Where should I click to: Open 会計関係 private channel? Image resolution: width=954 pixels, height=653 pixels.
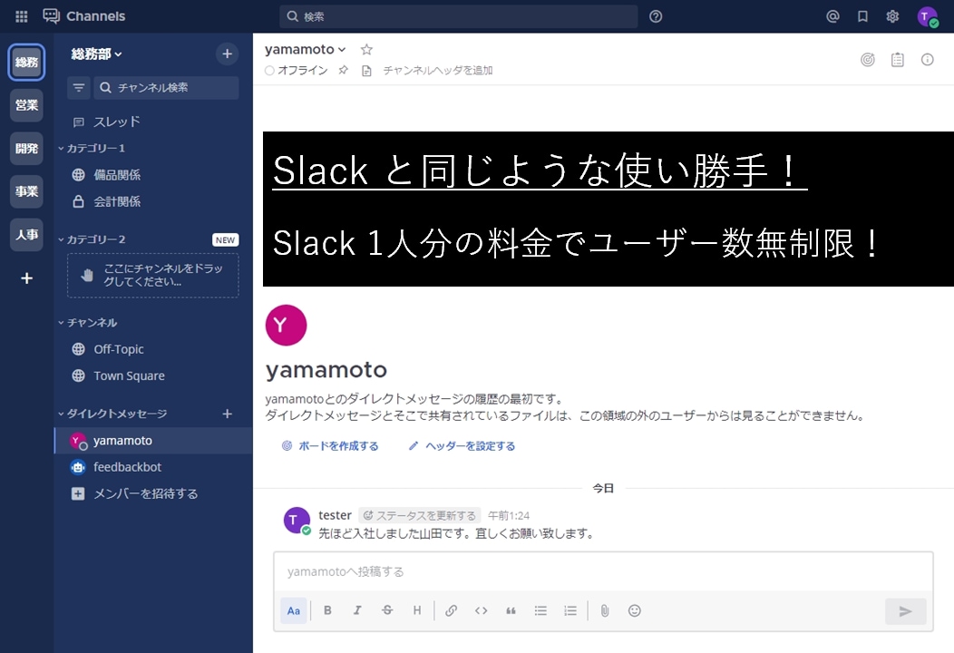(153, 201)
